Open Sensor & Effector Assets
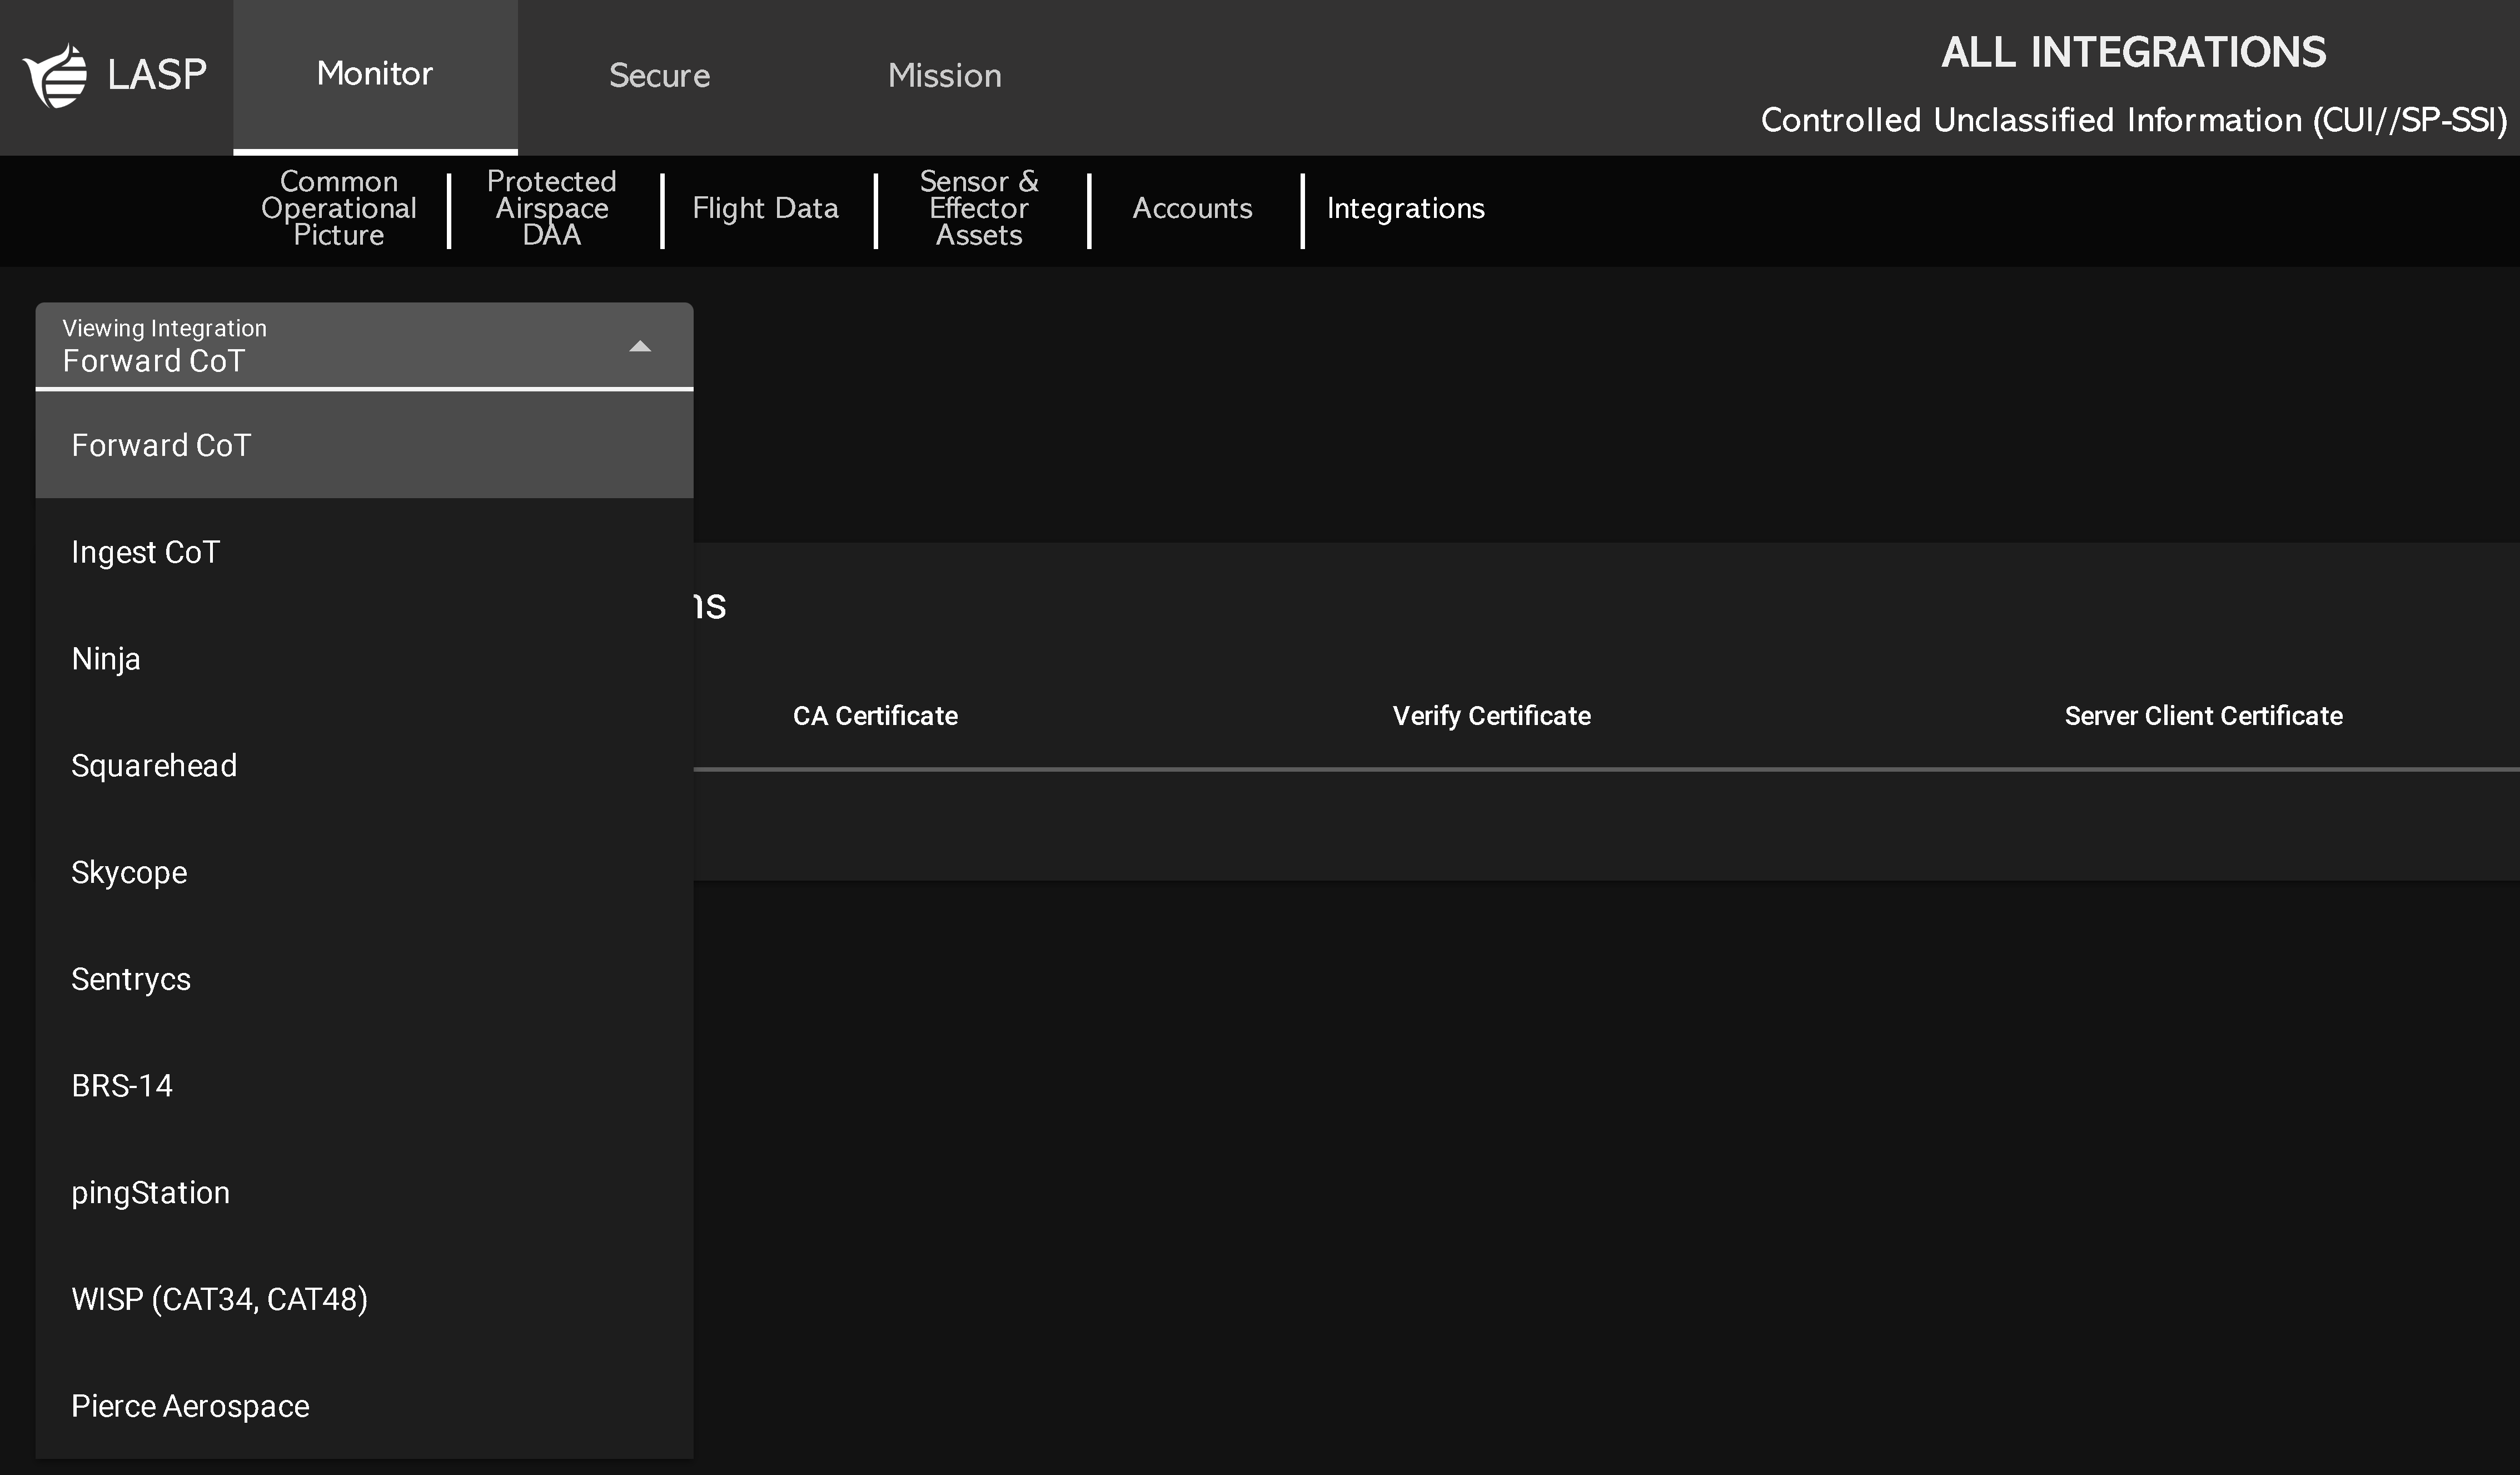Image resolution: width=2520 pixels, height=1475 pixels. (979, 208)
